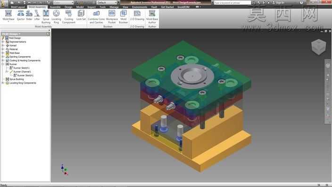Click the Help question mark icon in title bar

(301, 2)
